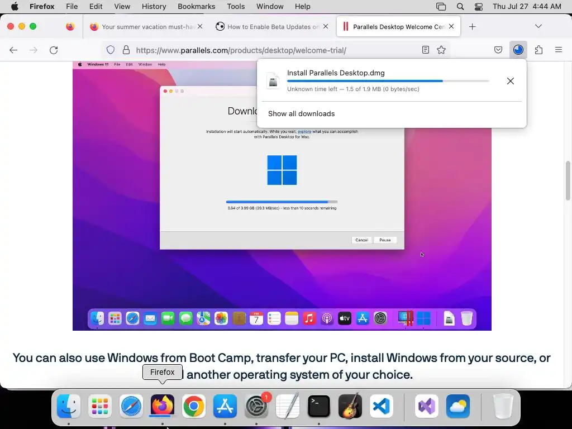Open System Settings from the Dock
Image resolution: width=572 pixels, height=429 pixels.
[x=256, y=406]
